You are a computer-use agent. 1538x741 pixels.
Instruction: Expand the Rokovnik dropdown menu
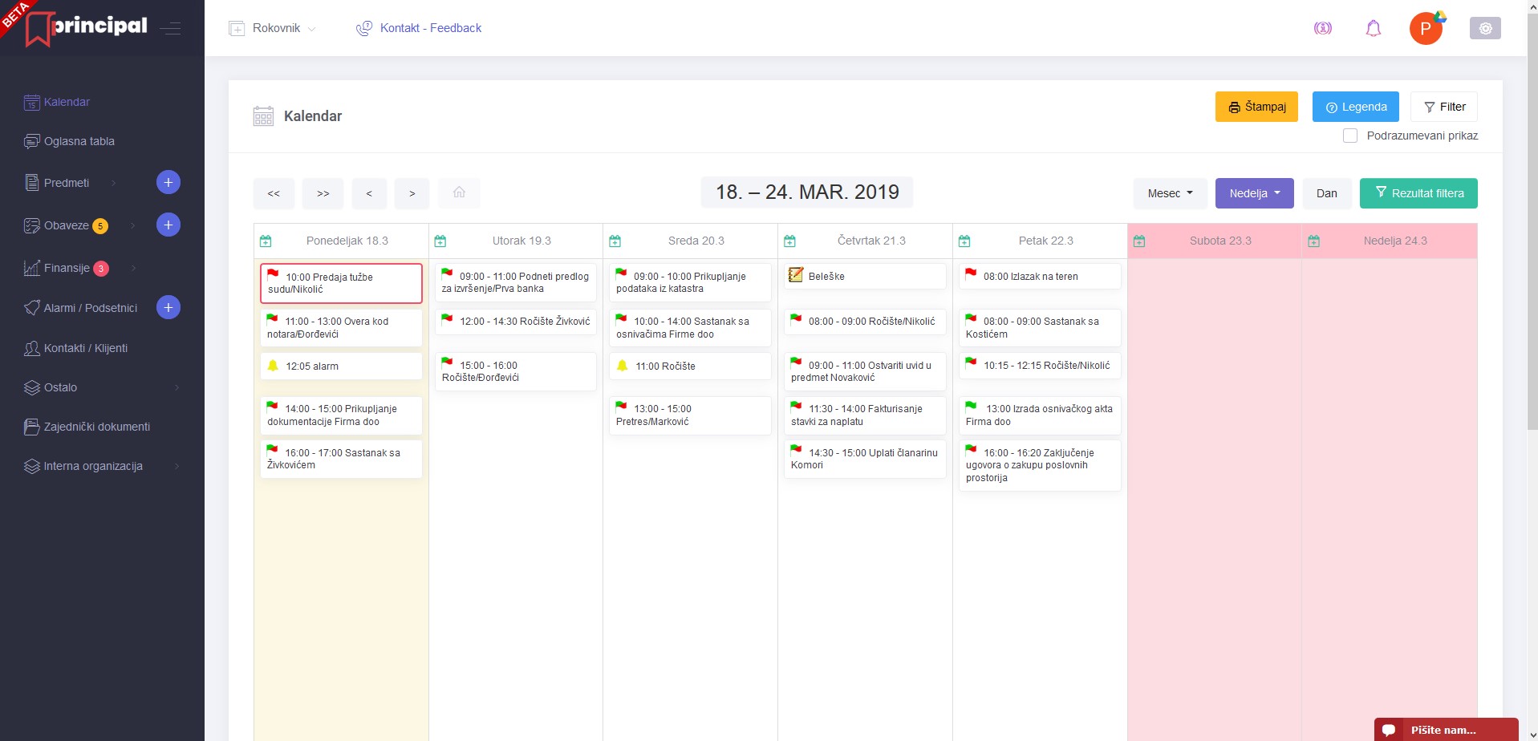tap(273, 28)
